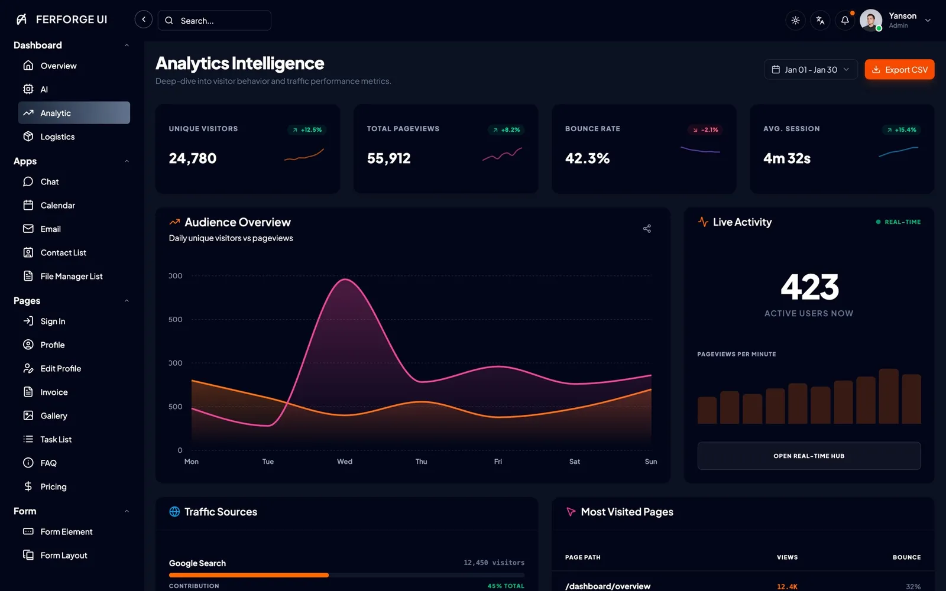Open the Contact List icon
The width and height of the screenshot is (946, 591).
(28, 252)
